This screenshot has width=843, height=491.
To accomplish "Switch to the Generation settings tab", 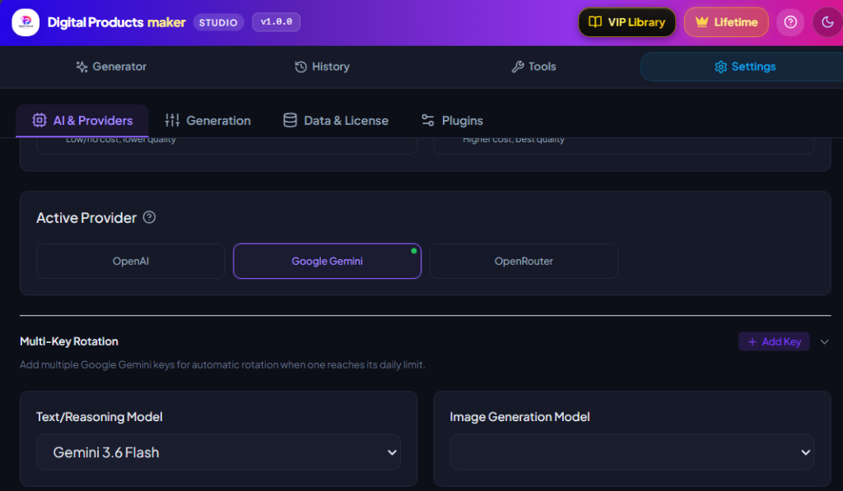I will coord(208,120).
